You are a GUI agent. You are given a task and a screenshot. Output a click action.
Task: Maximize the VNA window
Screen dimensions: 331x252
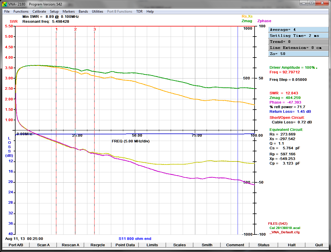click(x=311, y=3)
